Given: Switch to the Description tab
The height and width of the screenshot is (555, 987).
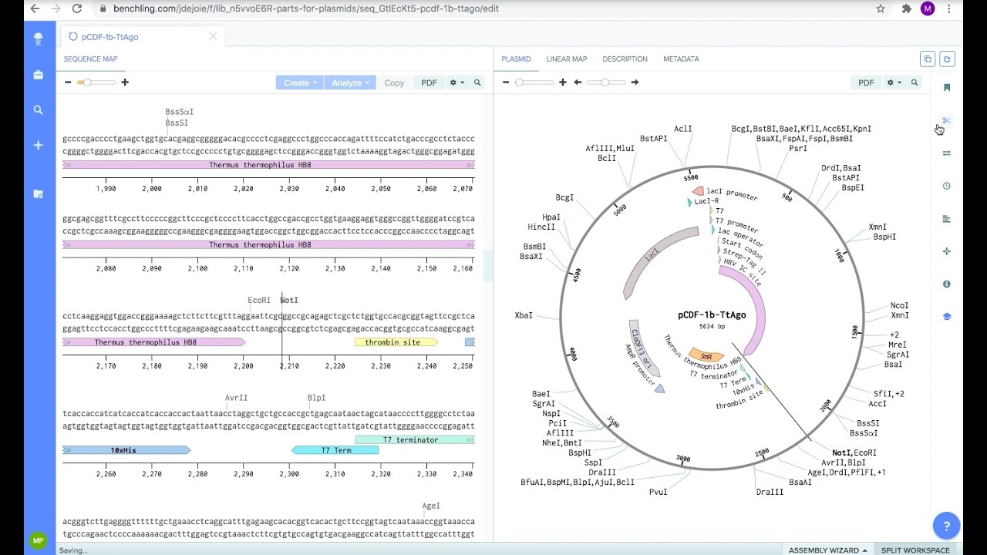Looking at the screenshot, I should click(x=625, y=59).
